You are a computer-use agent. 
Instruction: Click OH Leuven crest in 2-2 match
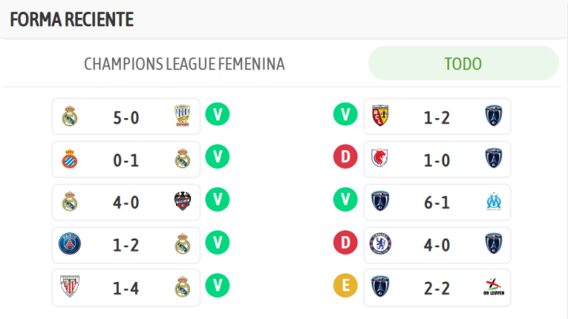[x=494, y=287]
